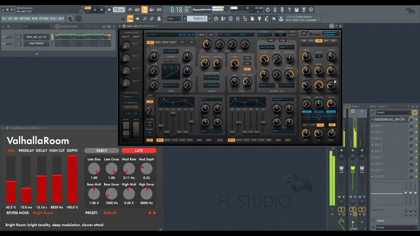The image size is (420, 236).
Task: Click the render audio export icon
Action: tap(304, 10)
